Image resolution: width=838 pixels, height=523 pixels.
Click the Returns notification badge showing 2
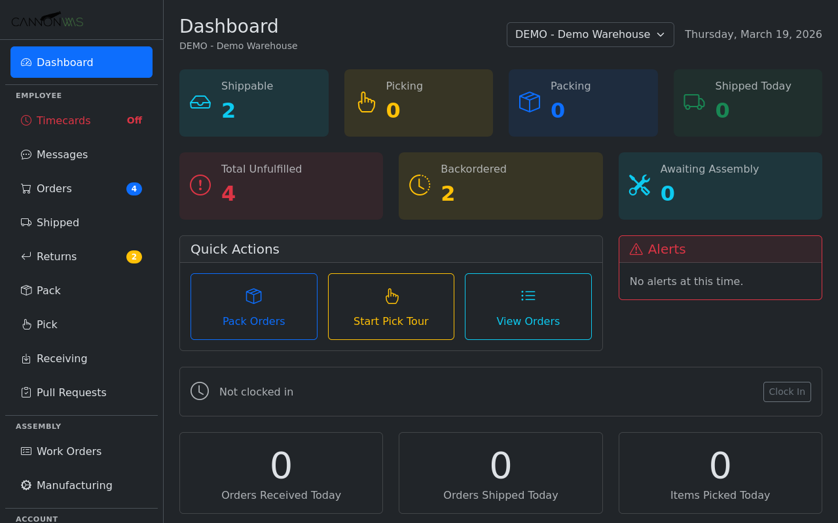pyautogui.click(x=134, y=256)
